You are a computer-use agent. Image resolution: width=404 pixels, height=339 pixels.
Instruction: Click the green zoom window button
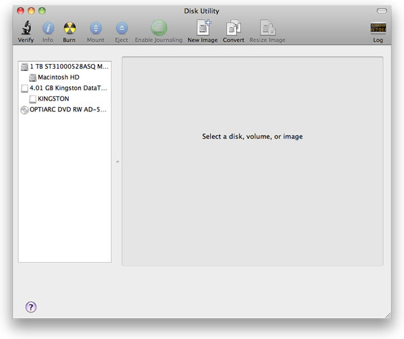tap(43, 11)
